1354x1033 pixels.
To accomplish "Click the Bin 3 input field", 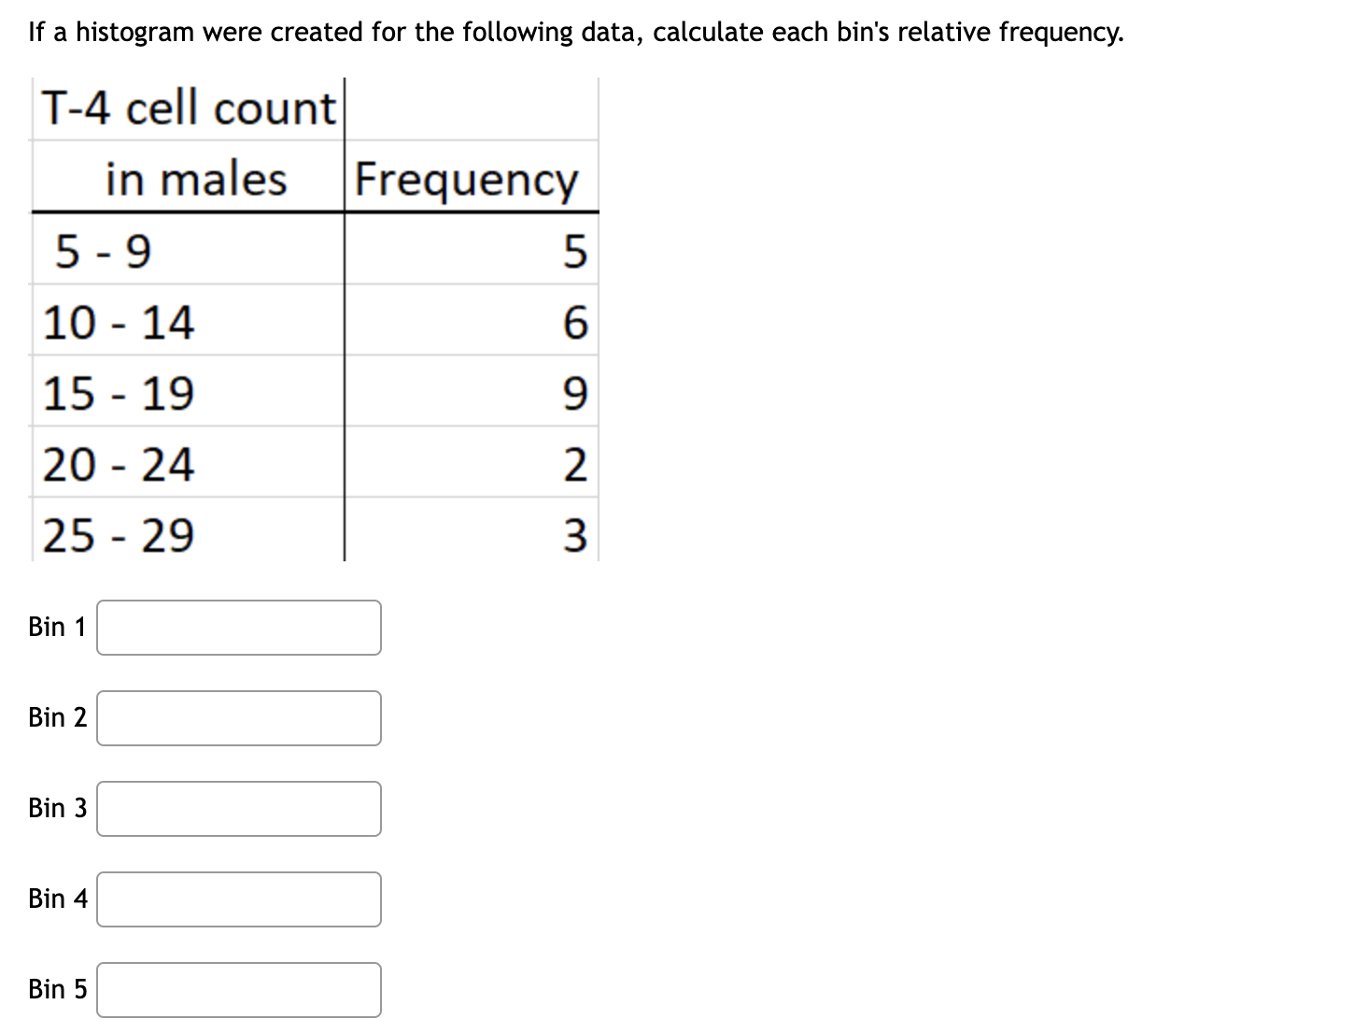I will [238, 809].
